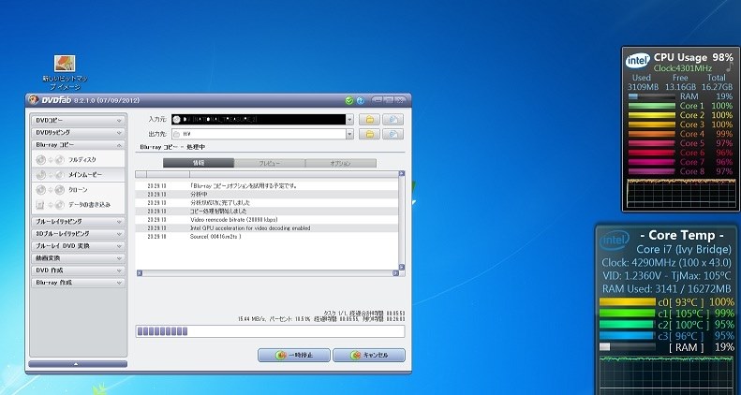Expand the ブルーレイリッピング section
Viewport: 741px width, 395px height.
(78, 221)
